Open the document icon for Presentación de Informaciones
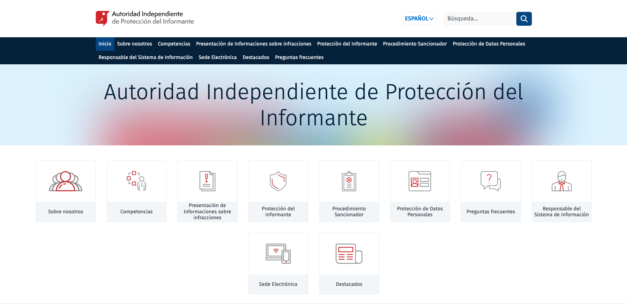 coord(207,181)
